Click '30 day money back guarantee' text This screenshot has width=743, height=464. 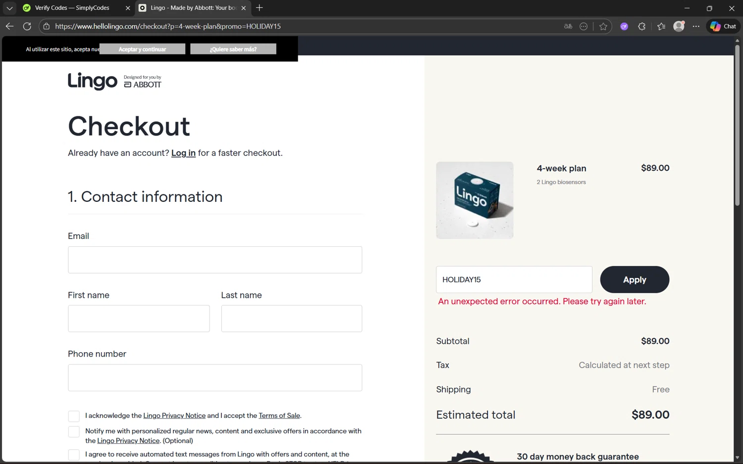pos(578,457)
